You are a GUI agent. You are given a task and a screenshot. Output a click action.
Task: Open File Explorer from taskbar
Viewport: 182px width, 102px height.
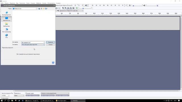12,101
